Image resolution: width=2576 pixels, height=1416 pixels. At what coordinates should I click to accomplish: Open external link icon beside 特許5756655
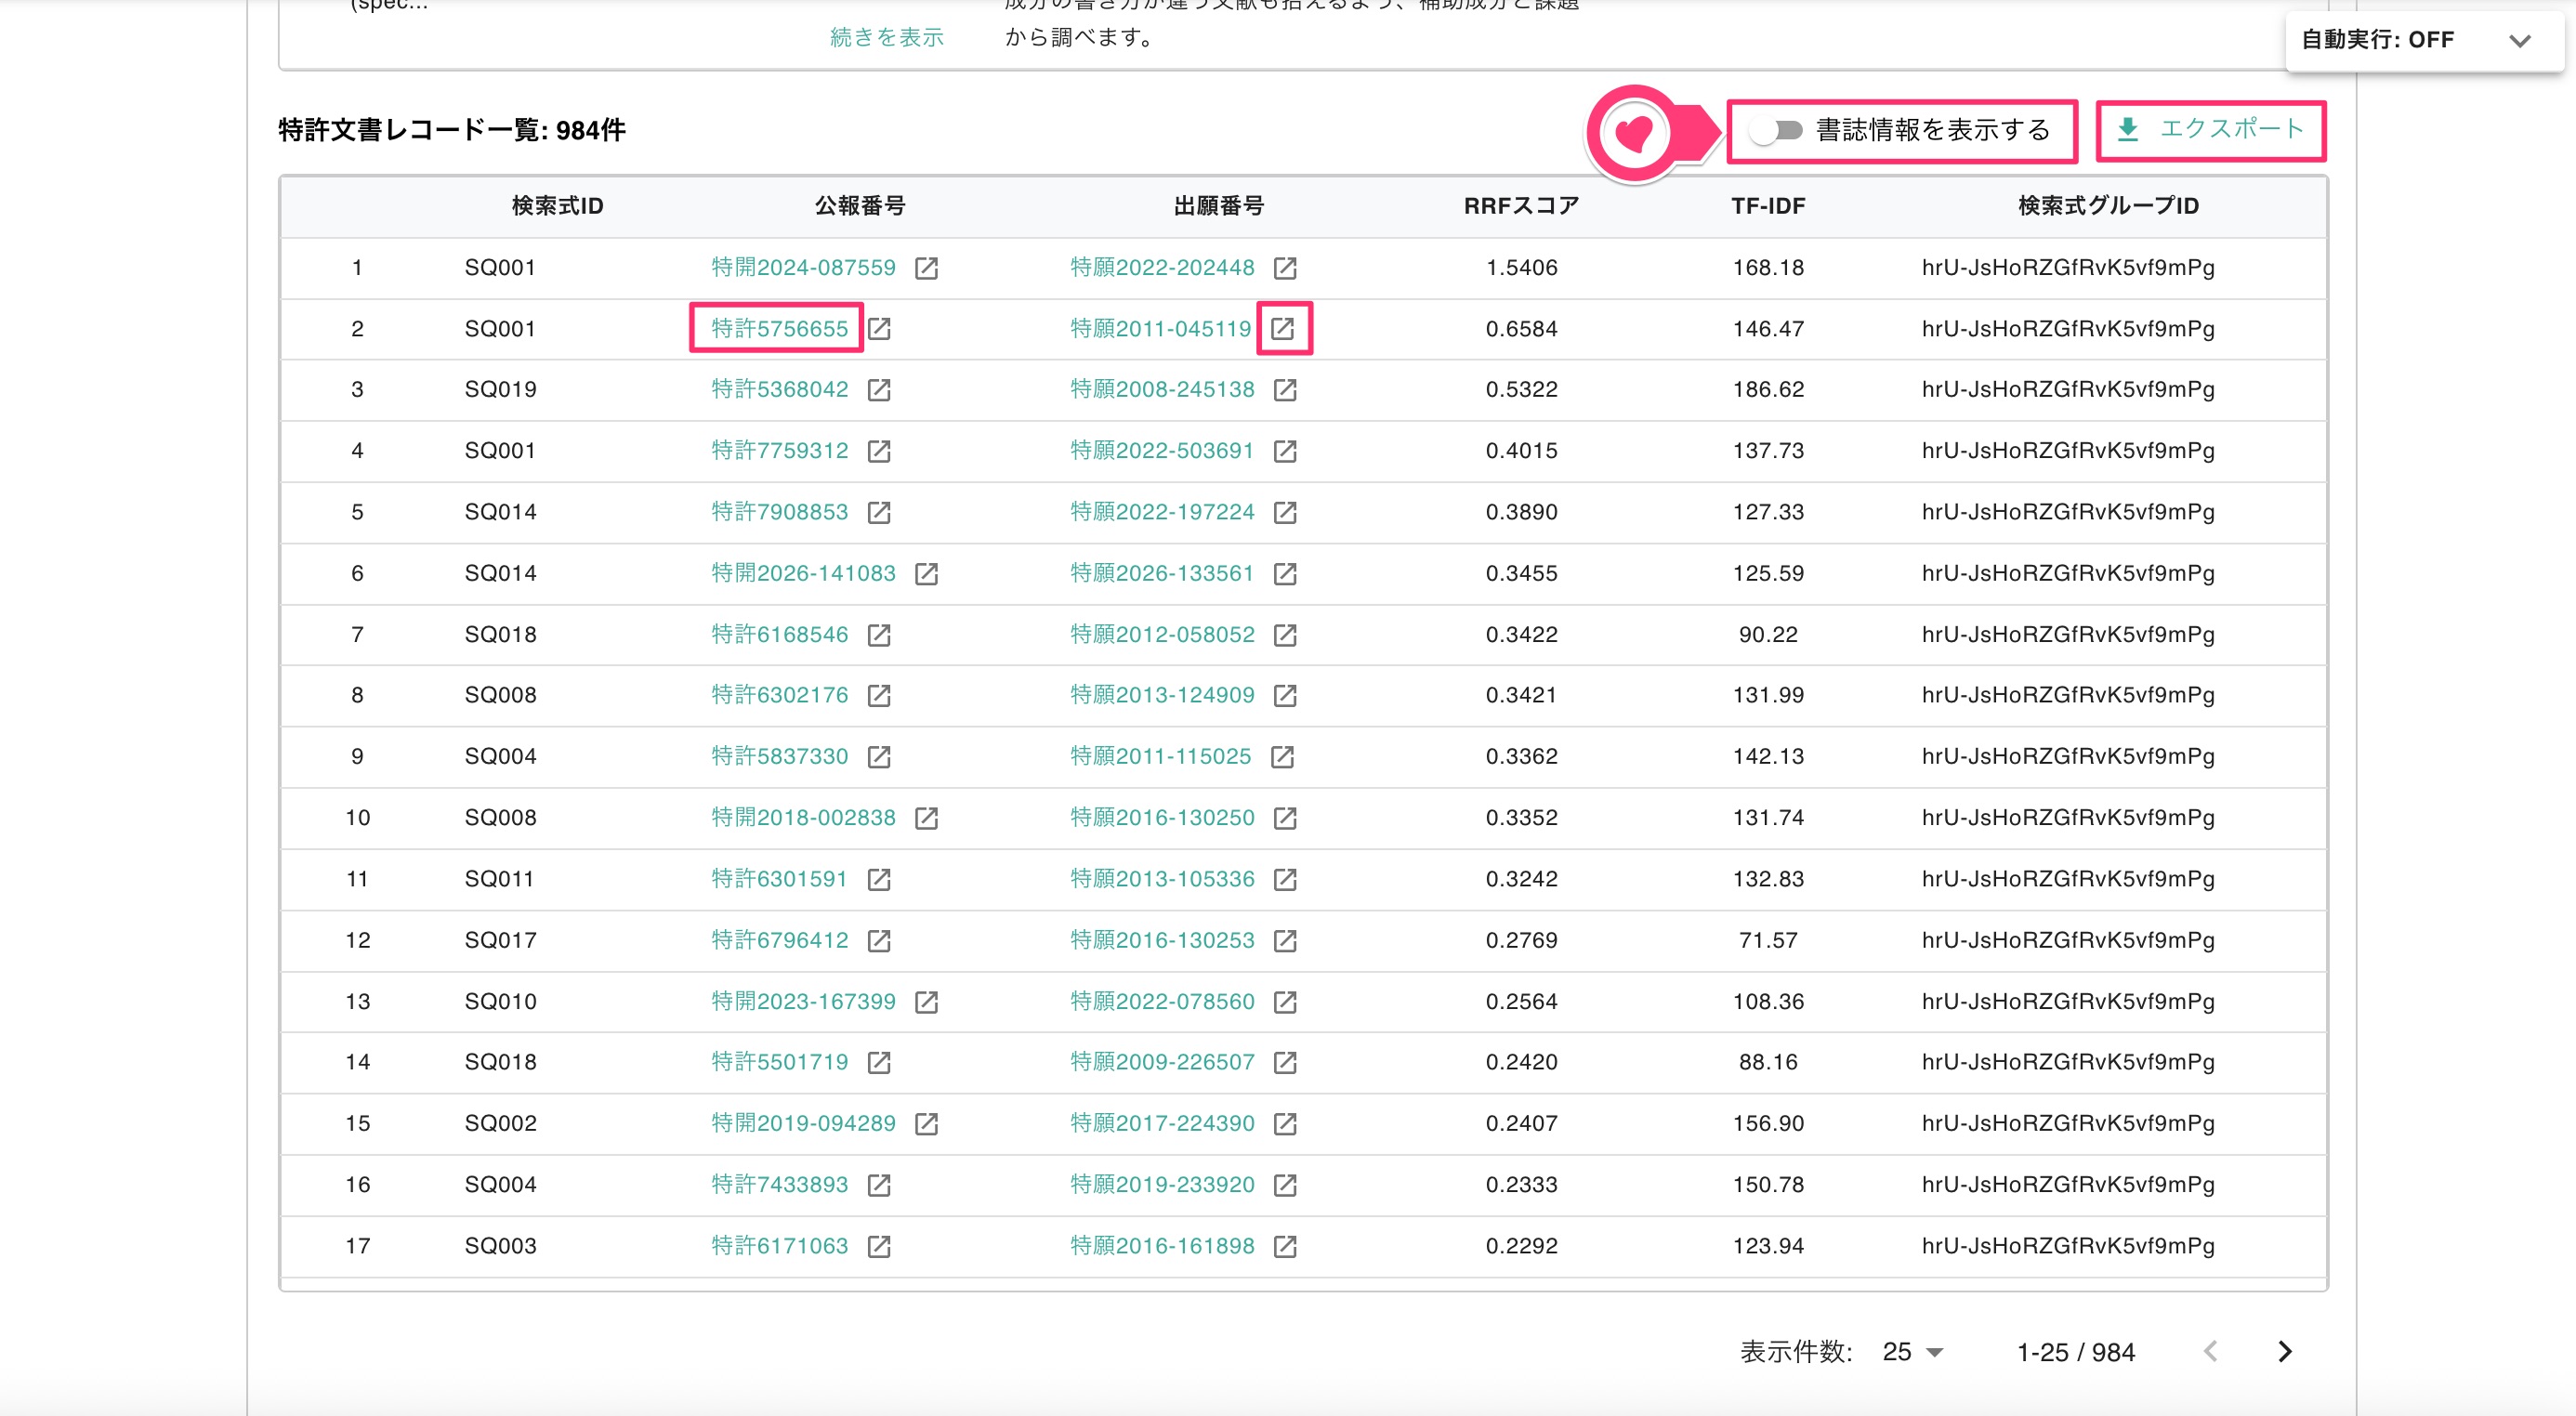click(x=879, y=329)
